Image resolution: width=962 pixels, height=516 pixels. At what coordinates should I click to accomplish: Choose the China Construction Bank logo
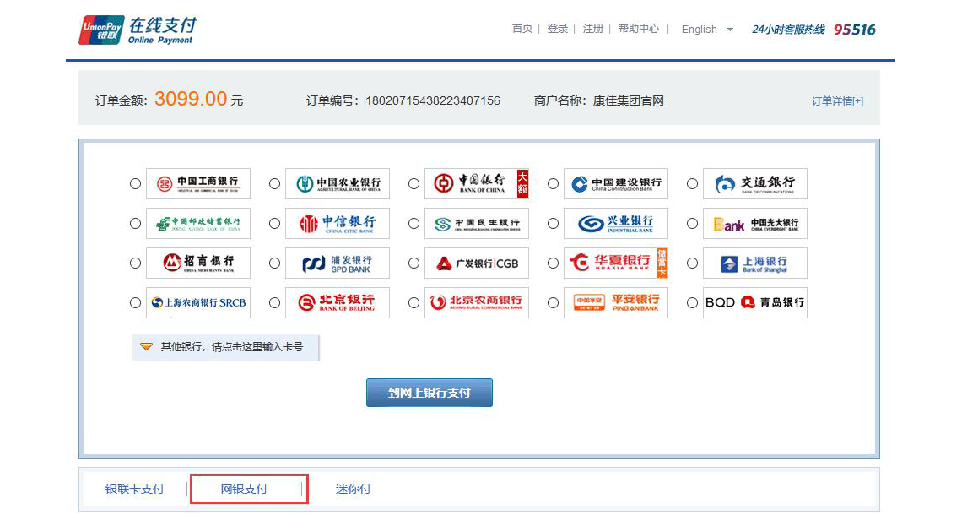(x=616, y=183)
